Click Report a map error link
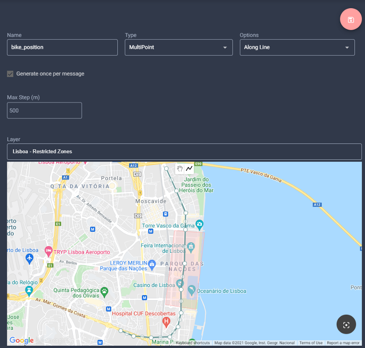The width and height of the screenshot is (365, 348). 343,343
